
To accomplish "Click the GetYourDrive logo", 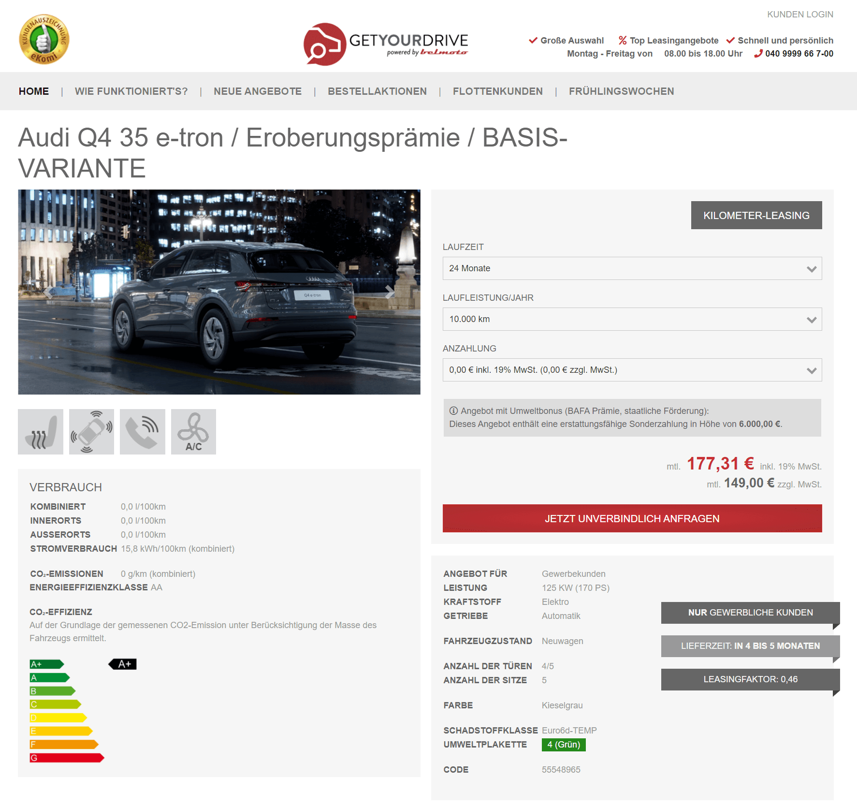I will click(x=386, y=44).
